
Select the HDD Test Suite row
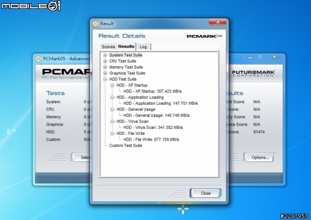click(123, 79)
